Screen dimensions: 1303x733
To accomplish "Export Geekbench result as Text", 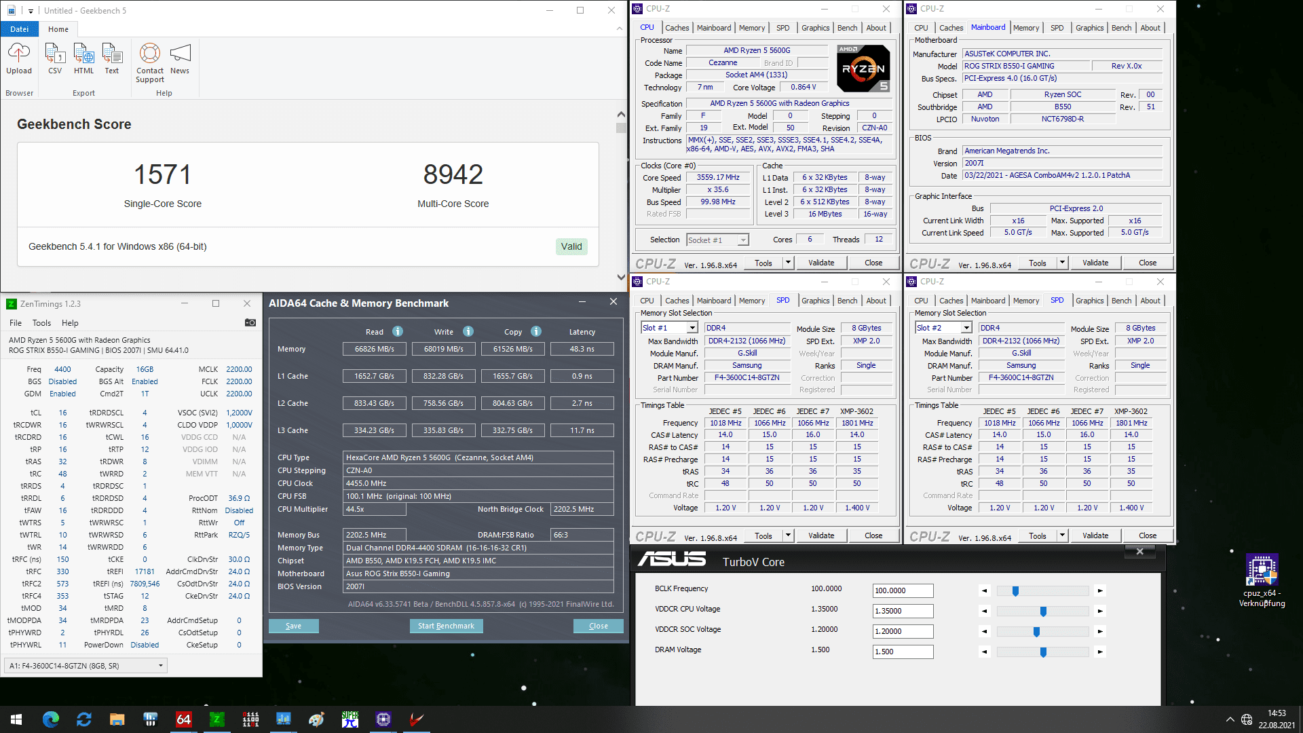I will (x=112, y=58).
